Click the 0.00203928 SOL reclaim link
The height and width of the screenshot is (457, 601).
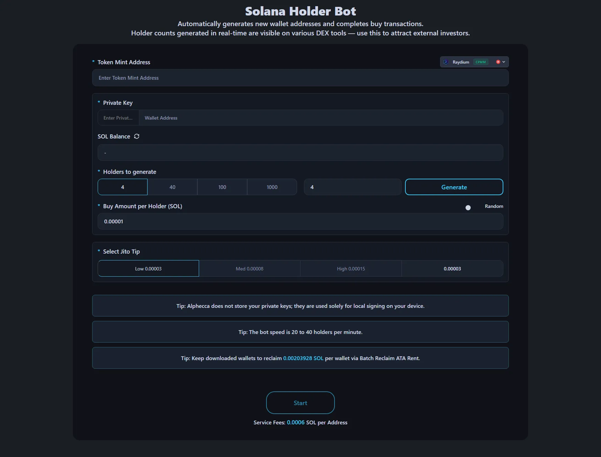click(x=303, y=358)
